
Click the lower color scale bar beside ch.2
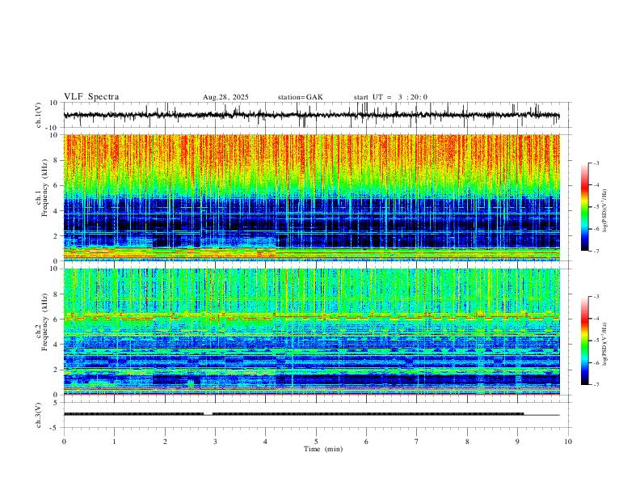point(584,341)
